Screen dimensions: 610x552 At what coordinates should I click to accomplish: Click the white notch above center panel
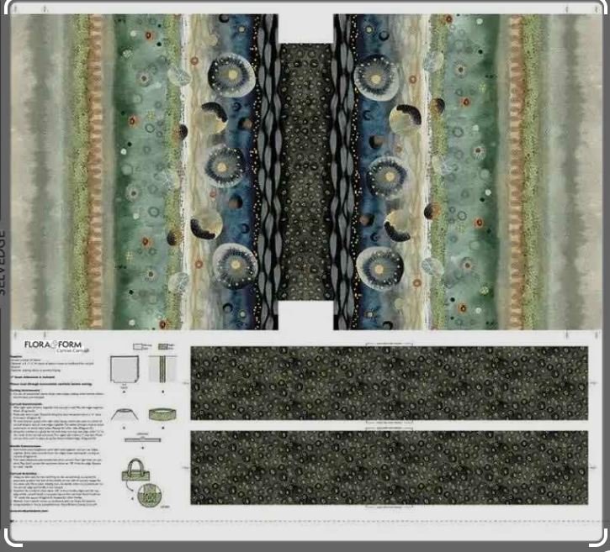[305, 28]
